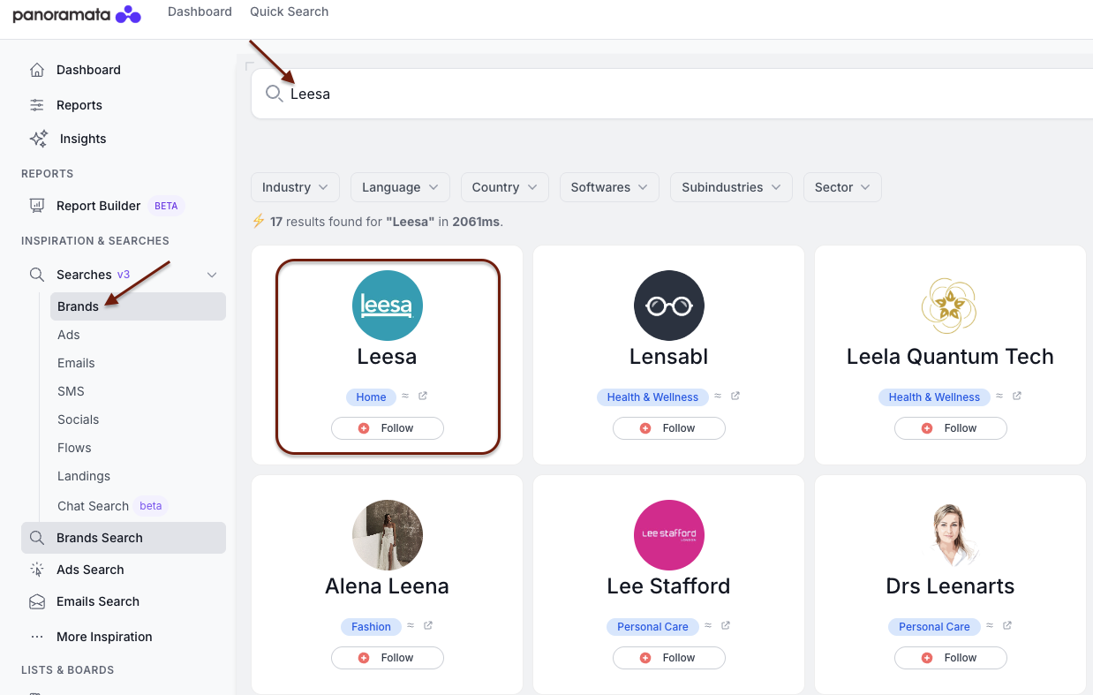Image resolution: width=1093 pixels, height=695 pixels.
Task: Open the Leela Quantum Tech external link icon
Action: (1017, 396)
